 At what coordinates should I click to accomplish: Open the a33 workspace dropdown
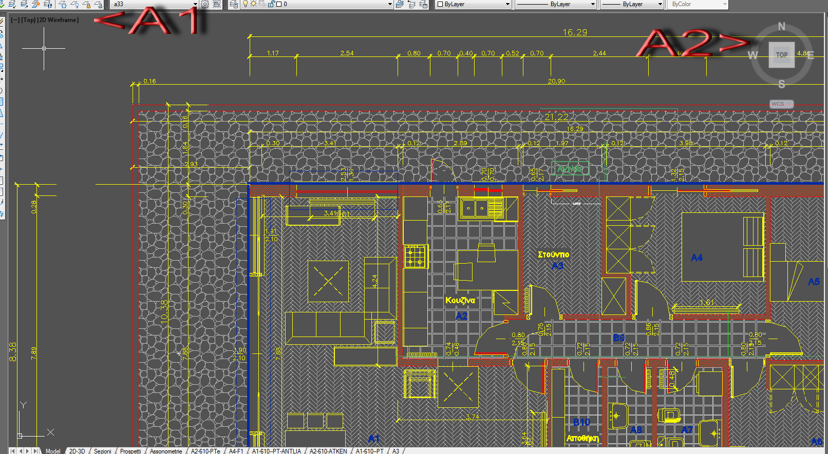(195, 4)
